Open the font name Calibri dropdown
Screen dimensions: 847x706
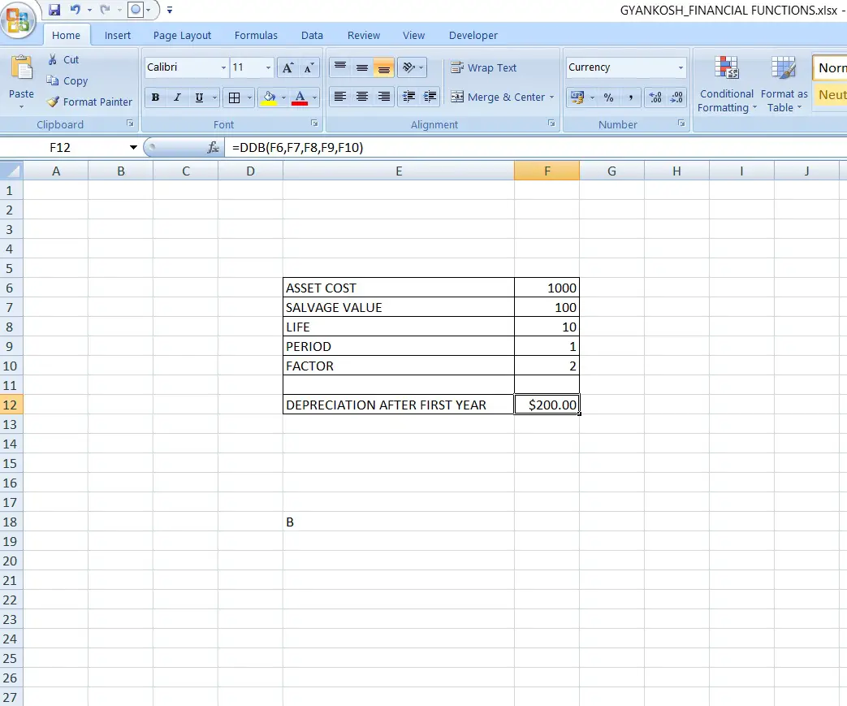(223, 67)
